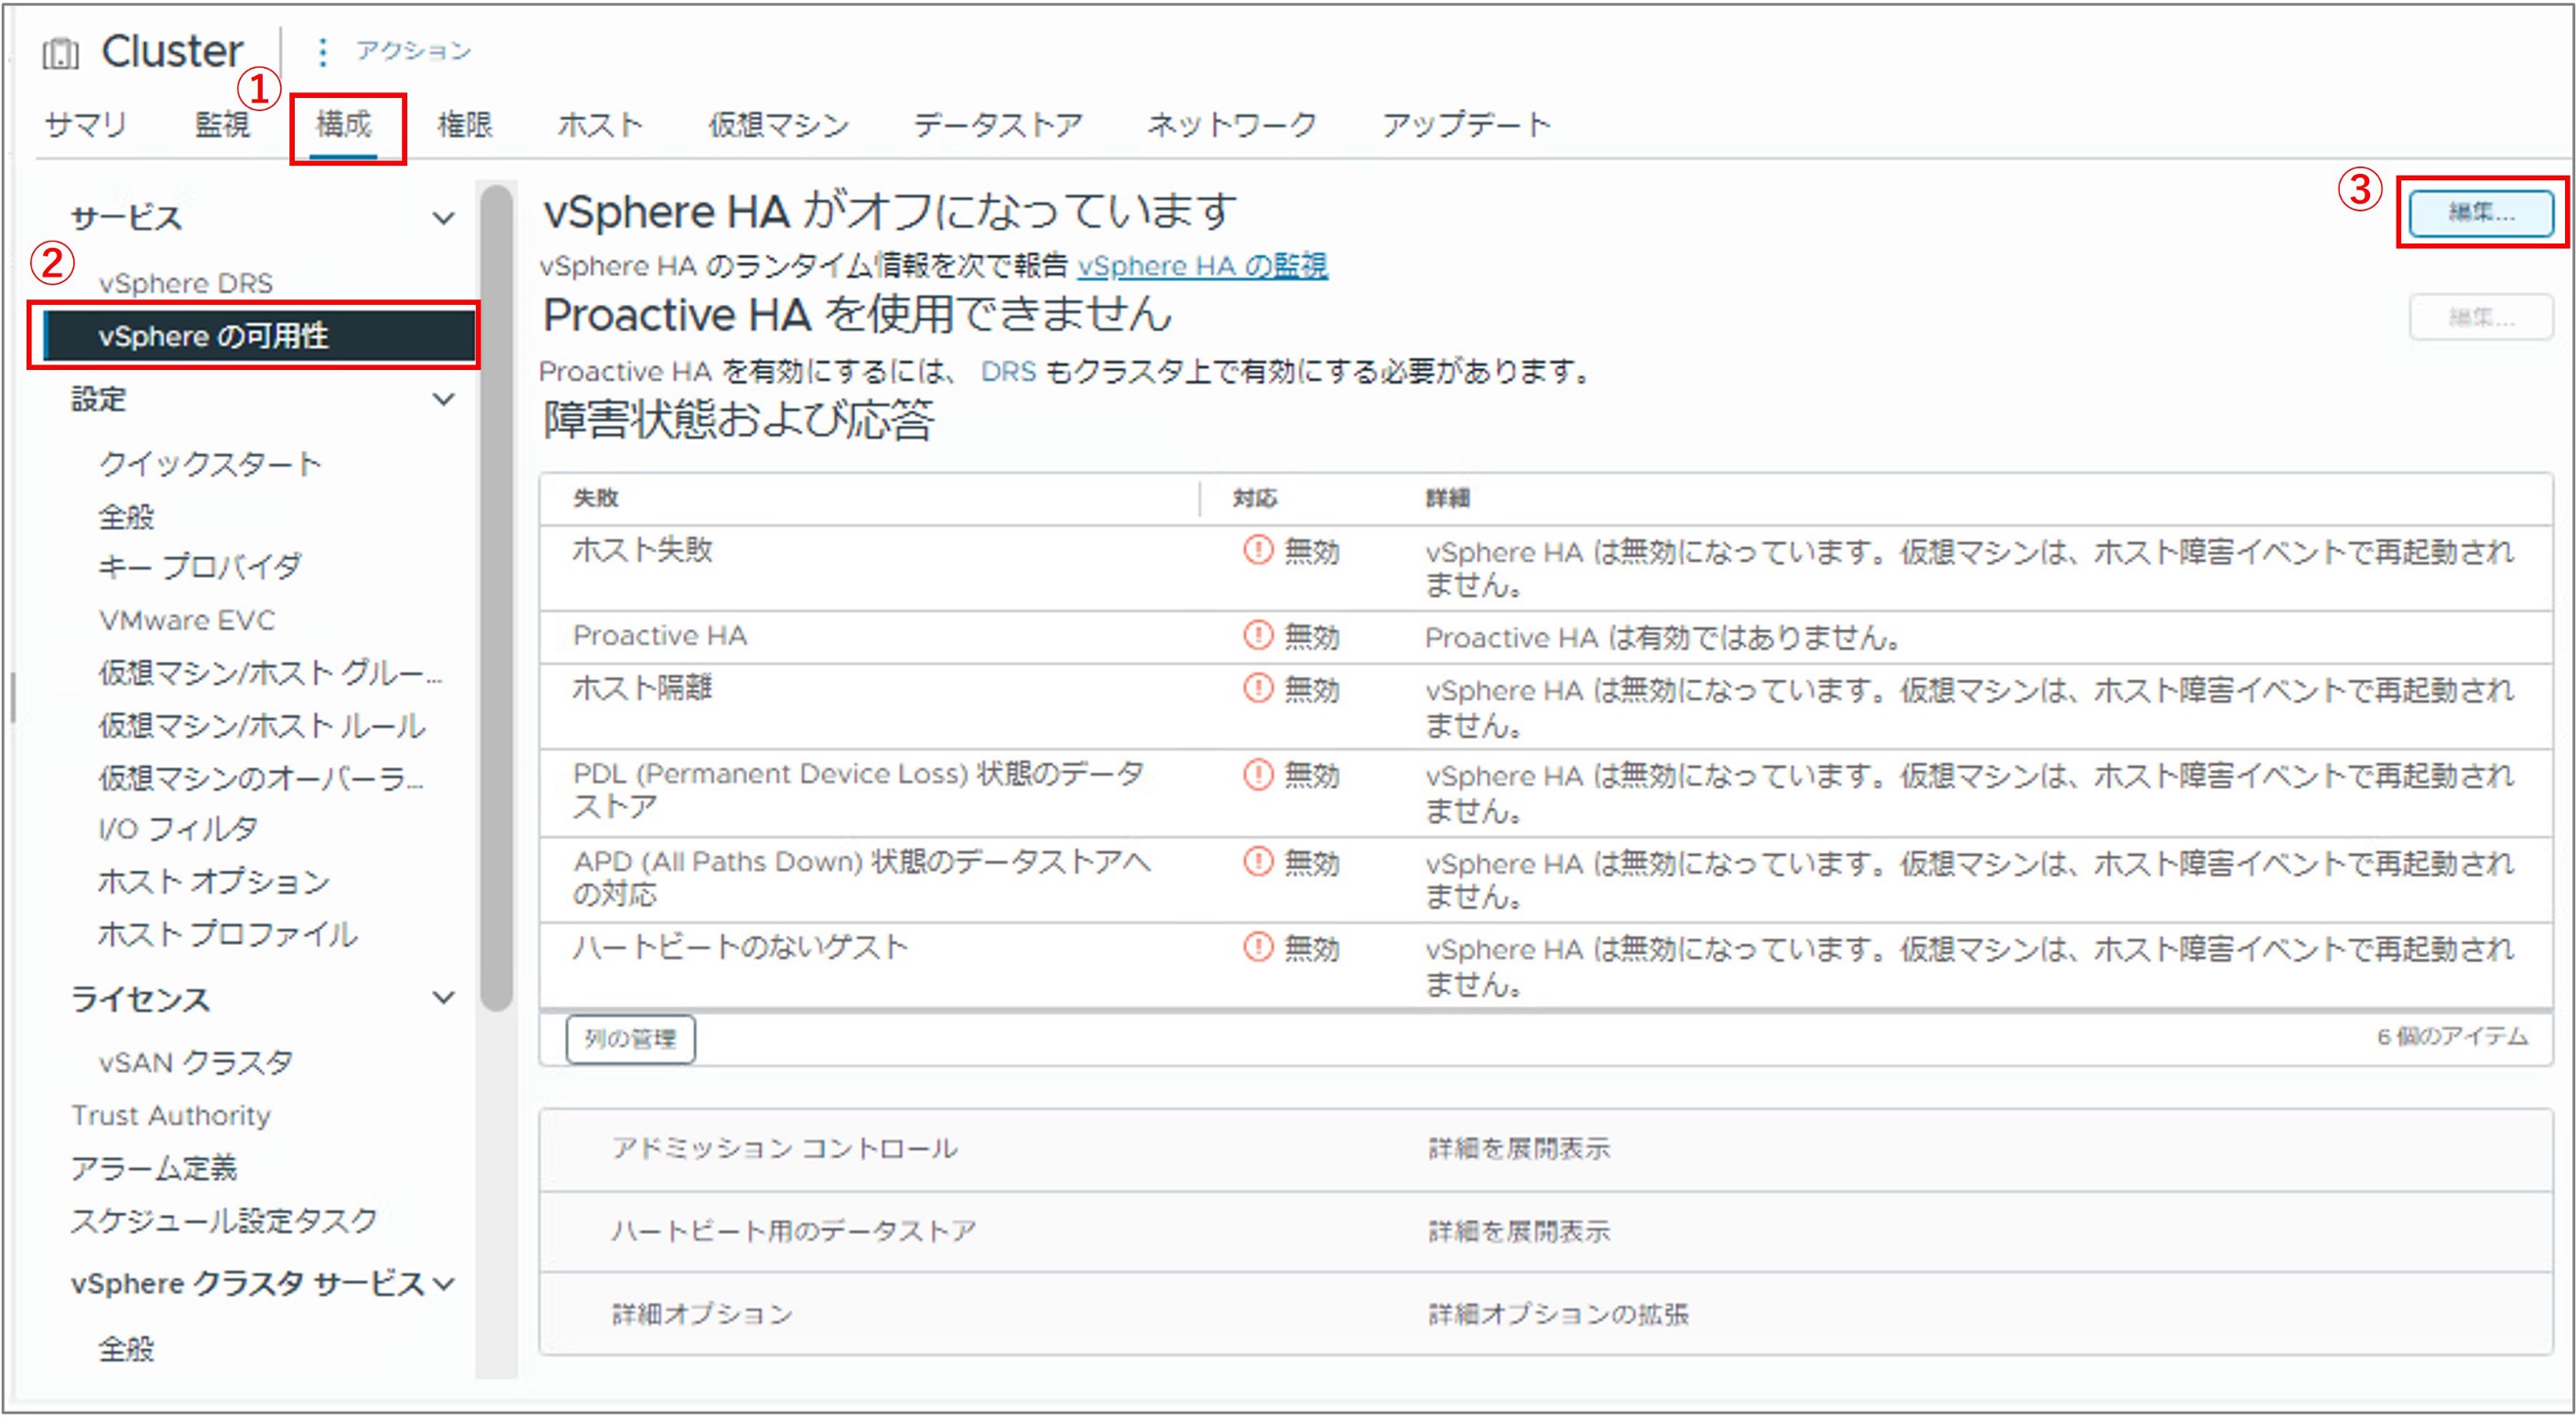Expand the アドミッション コントロール row
The width and height of the screenshot is (2576, 1418).
[1546, 1149]
